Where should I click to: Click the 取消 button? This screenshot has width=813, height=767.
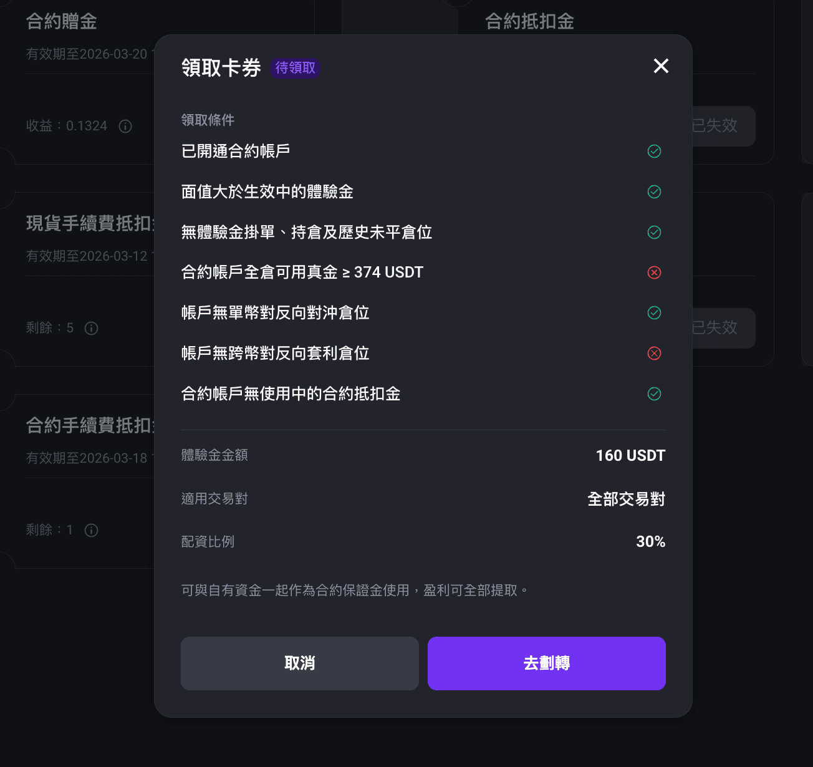click(300, 663)
